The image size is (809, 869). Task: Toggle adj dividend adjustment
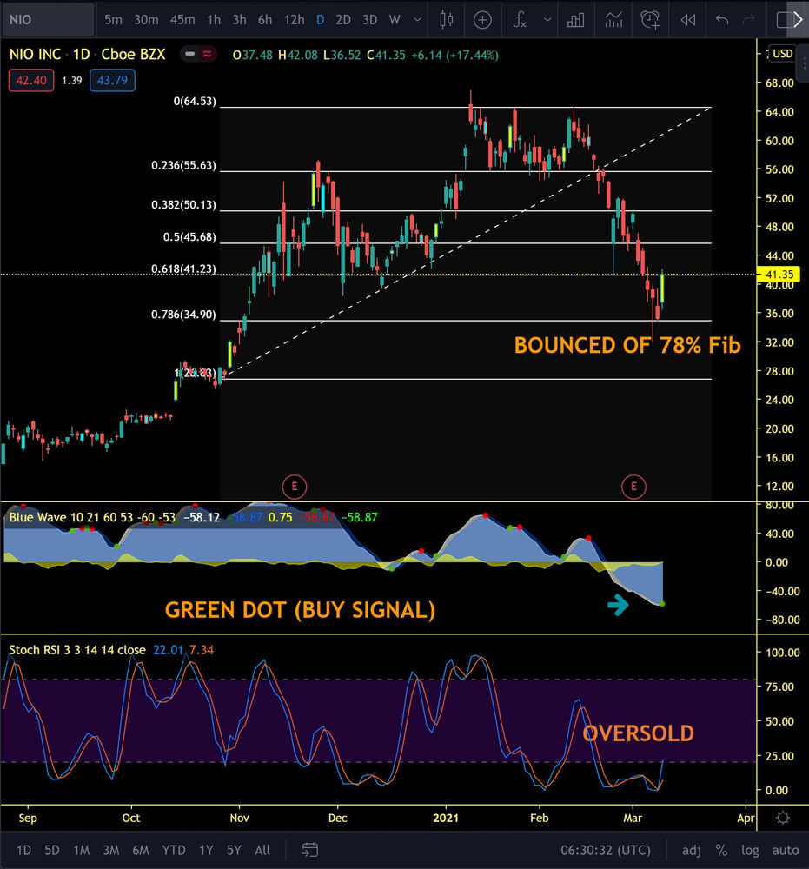pyautogui.click(x=691, y=850)
